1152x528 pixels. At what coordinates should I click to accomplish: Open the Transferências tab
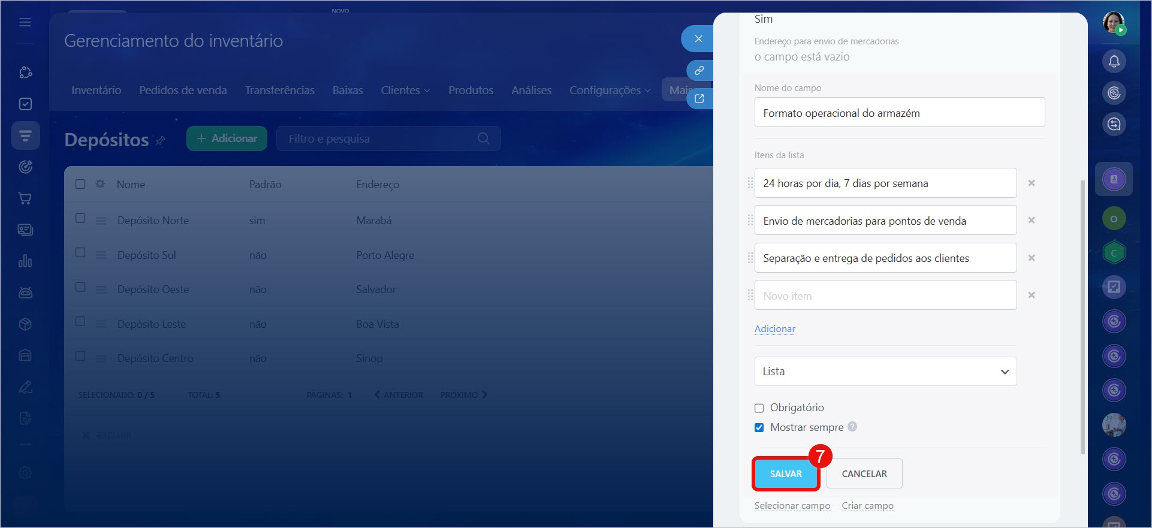(x=279, y=90)
